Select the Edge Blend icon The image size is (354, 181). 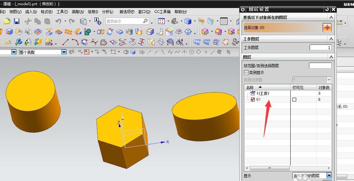150,32
